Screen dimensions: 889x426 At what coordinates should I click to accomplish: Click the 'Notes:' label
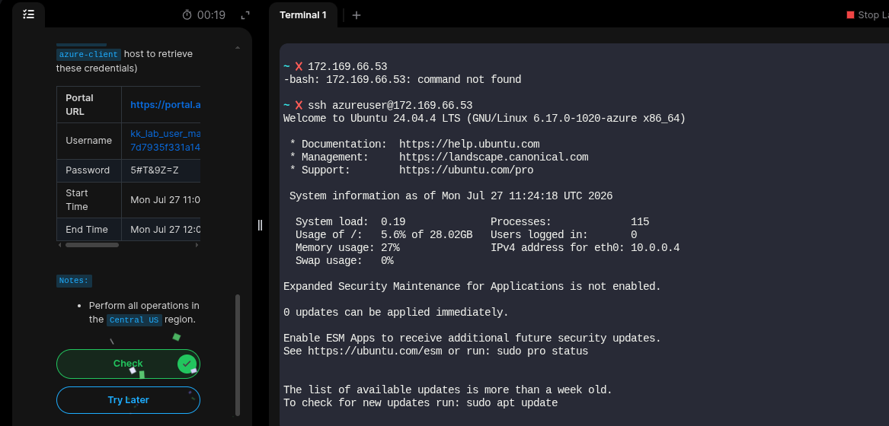pos(74,281)
